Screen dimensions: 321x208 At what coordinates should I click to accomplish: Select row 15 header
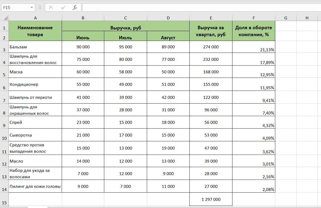point(4,199)
